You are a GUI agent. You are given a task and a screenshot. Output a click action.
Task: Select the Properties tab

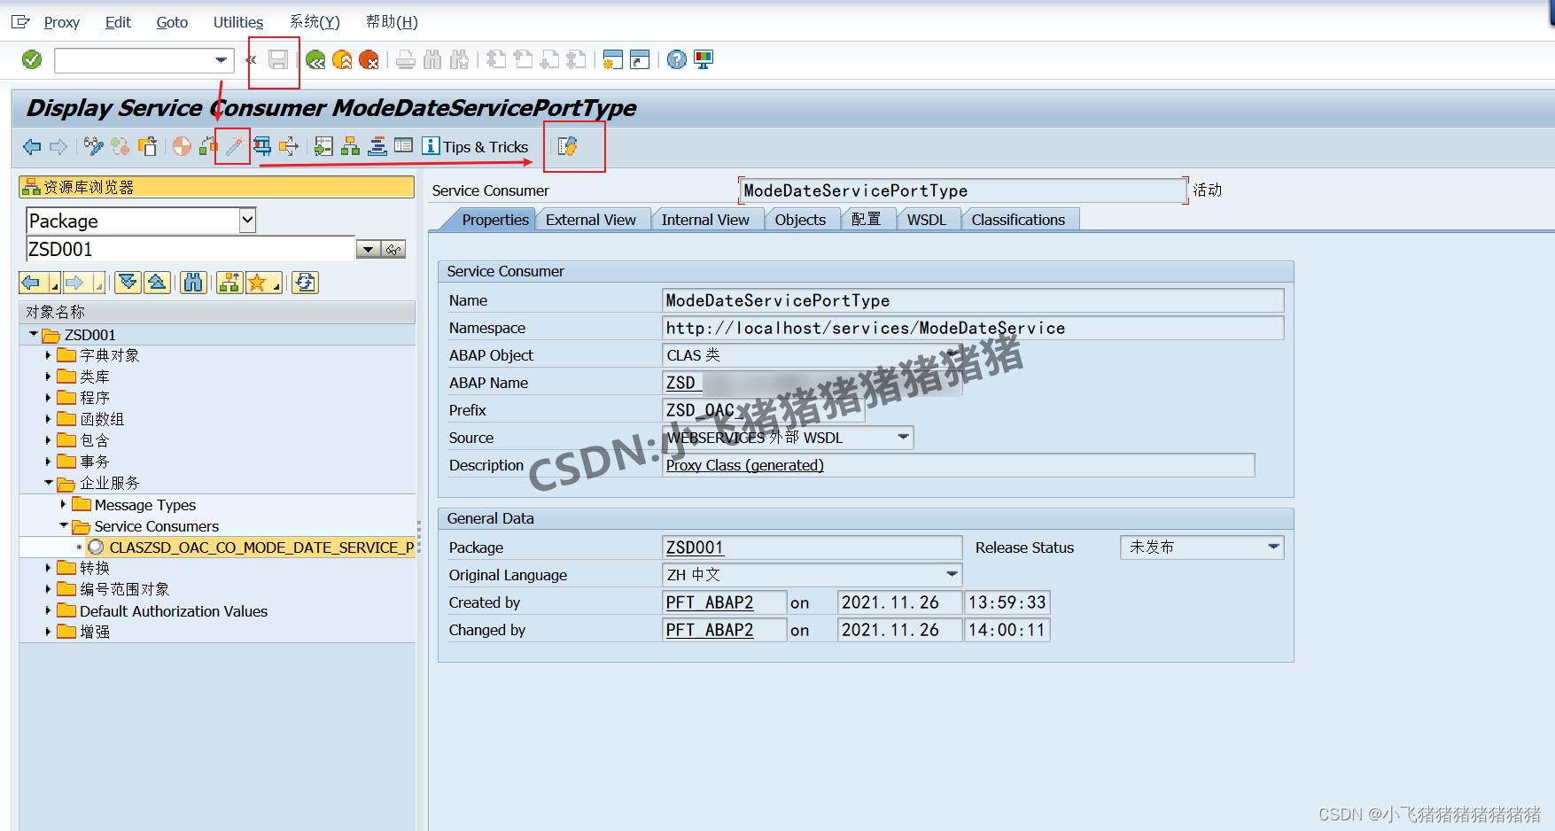pyautogui.click(x=494, y=220)
